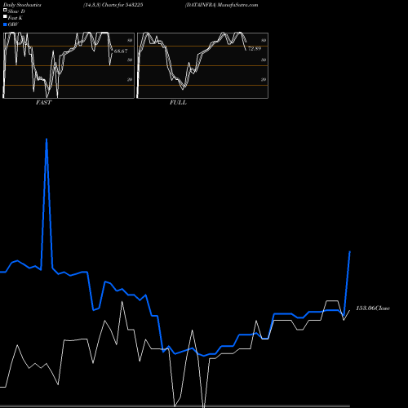Click the OBV legend label text
408x408 pixels.
(x=13, y=24)
